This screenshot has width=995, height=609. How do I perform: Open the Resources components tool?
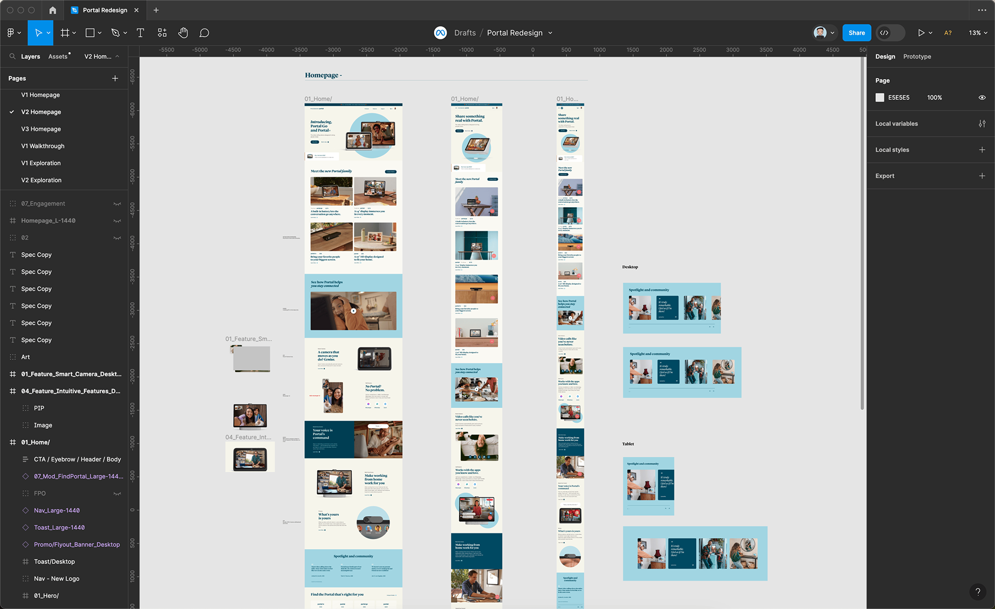pos(162,33)
